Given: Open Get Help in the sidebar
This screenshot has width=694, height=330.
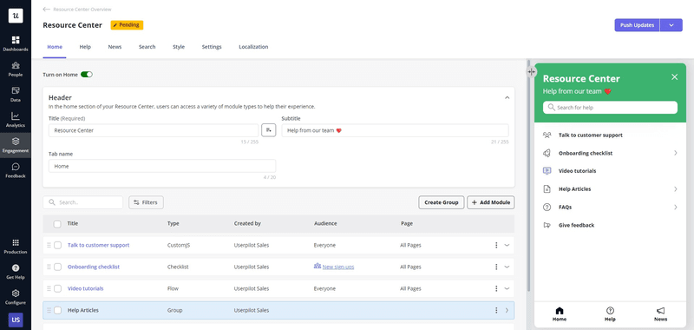Looking at the screenshot, I should coord(16,272).
